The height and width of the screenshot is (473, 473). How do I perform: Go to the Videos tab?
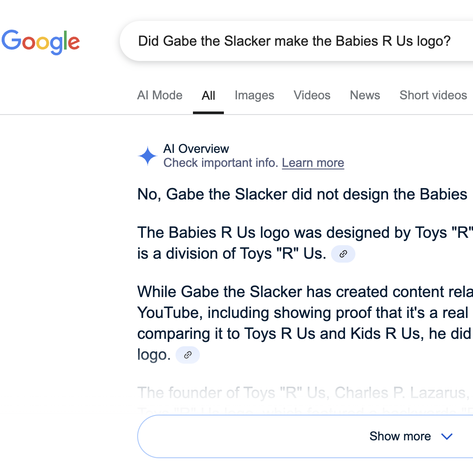click(312, 95)
